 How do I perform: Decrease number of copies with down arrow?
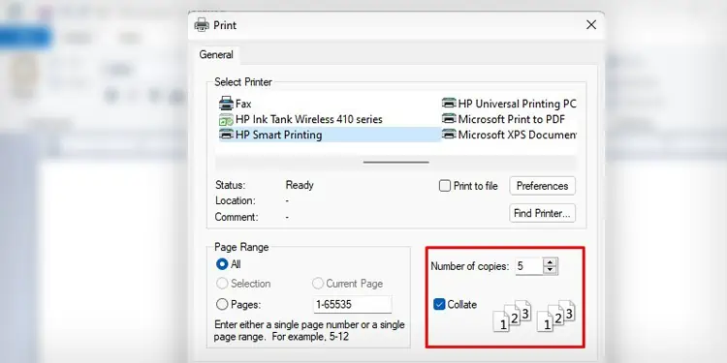551,270
